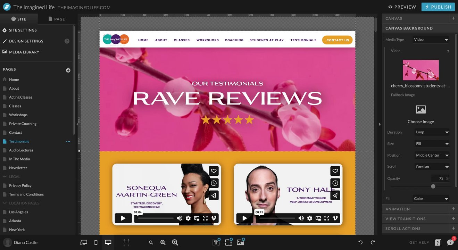This screenshot has width=458, height=250.
Task: Play the Sonequa Martin-Green video
Action: [x=123, y=218]
